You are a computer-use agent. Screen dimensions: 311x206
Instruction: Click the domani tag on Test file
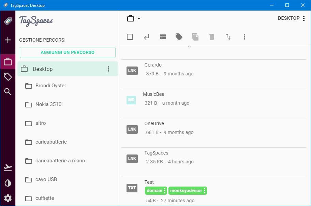154,191
